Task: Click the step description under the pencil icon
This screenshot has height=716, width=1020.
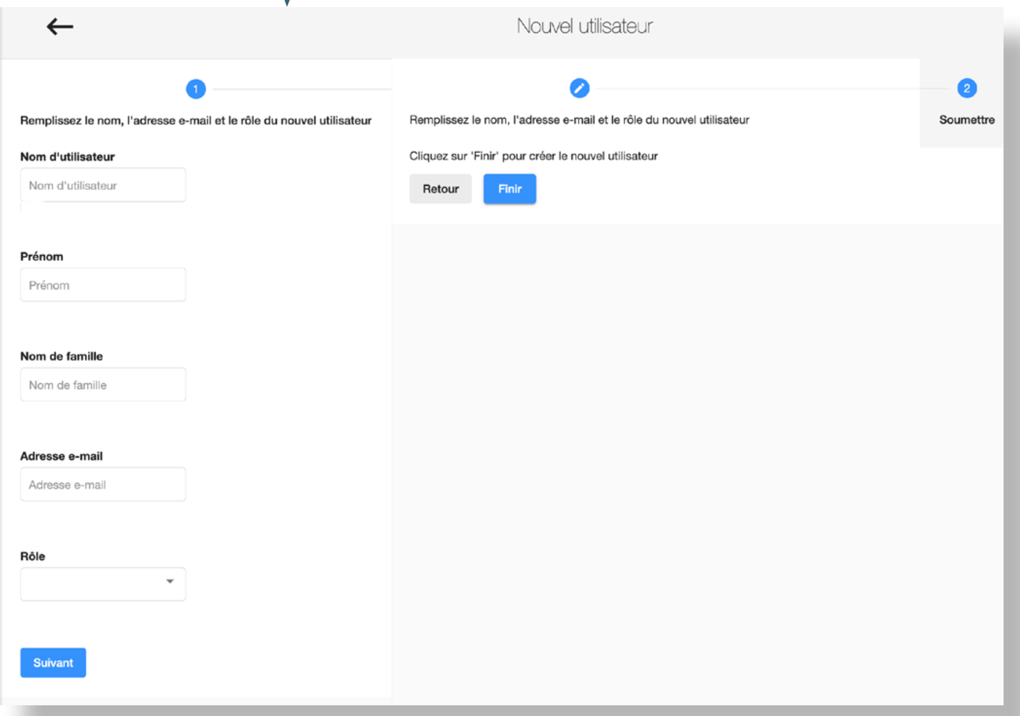Action: pos(579,120)
